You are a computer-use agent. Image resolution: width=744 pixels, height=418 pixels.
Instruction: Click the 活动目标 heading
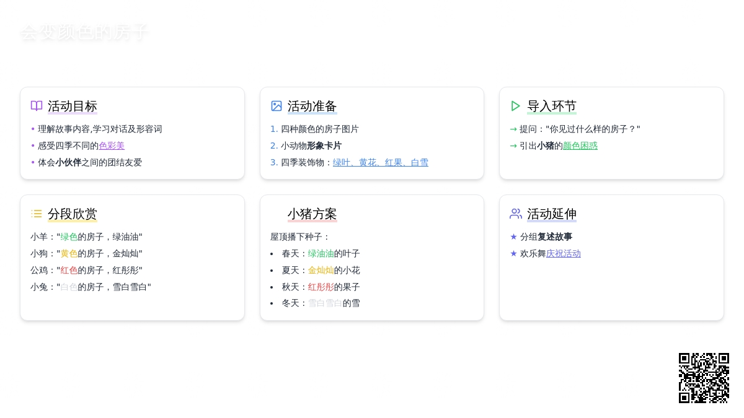pos(73,107)
